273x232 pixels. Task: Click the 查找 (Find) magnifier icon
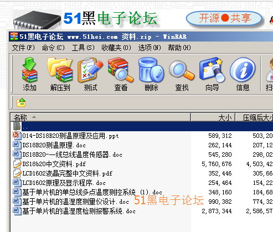point(182,70)
